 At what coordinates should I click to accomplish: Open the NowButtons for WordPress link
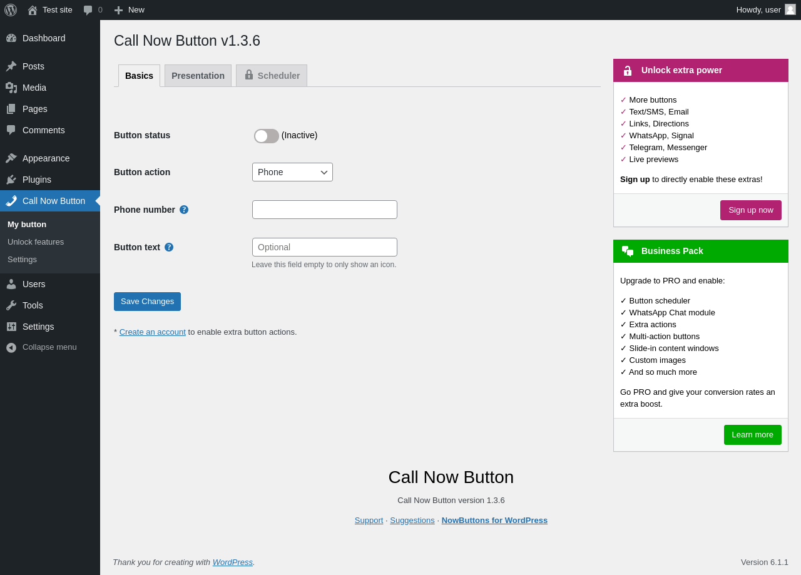tap(494, 521)
